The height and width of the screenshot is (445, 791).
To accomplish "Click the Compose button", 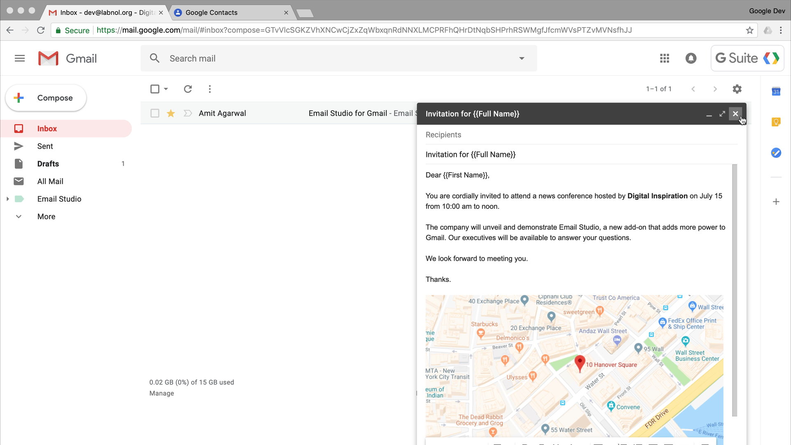I will point(45,98).
